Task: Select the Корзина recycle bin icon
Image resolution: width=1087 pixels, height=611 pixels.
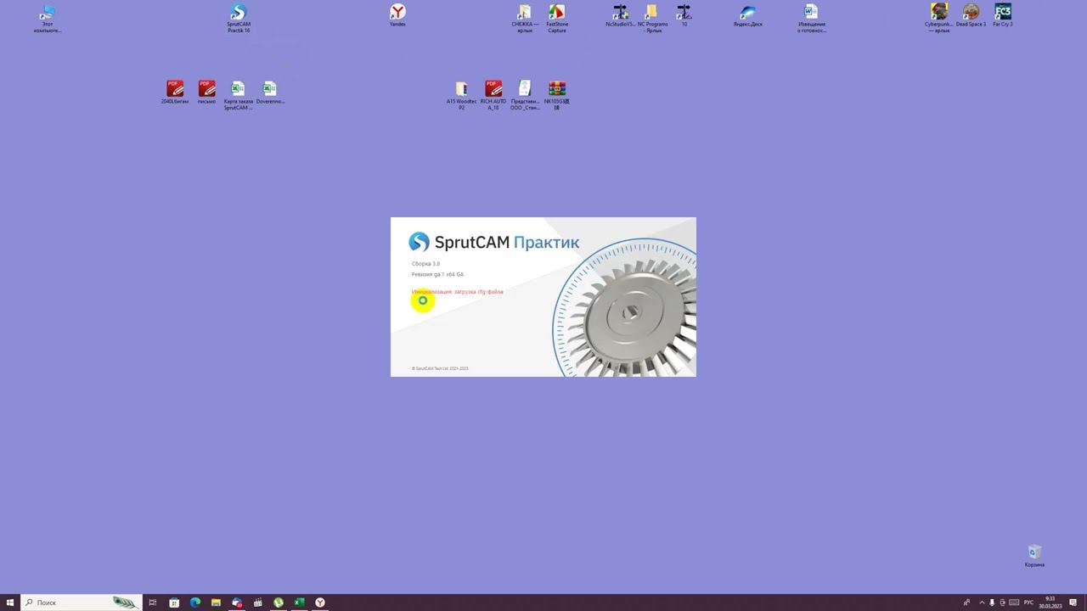Action: 1034,556
